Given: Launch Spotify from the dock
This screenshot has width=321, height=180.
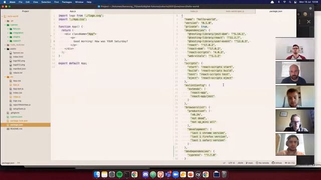Looking at the screenshot, I should pos(119,174).
